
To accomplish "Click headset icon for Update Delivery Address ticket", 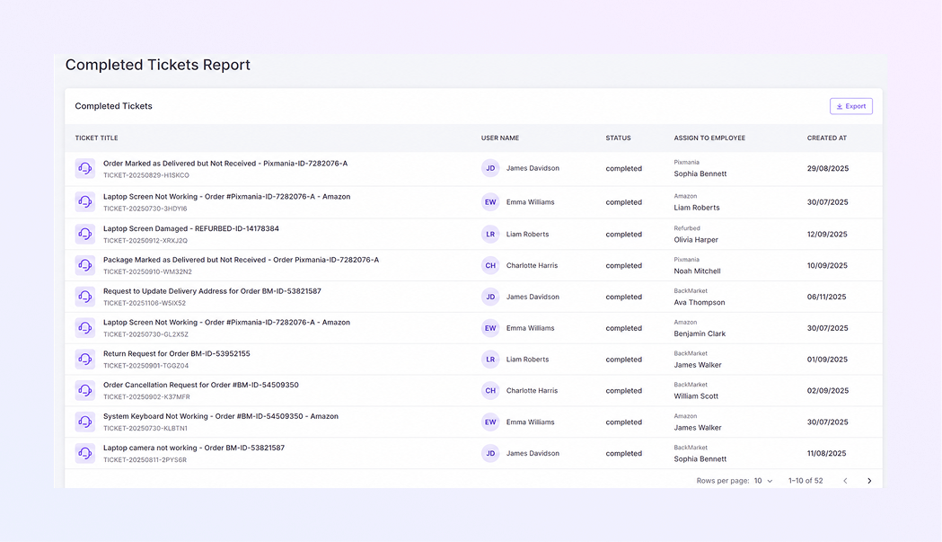I will point(84,297).
